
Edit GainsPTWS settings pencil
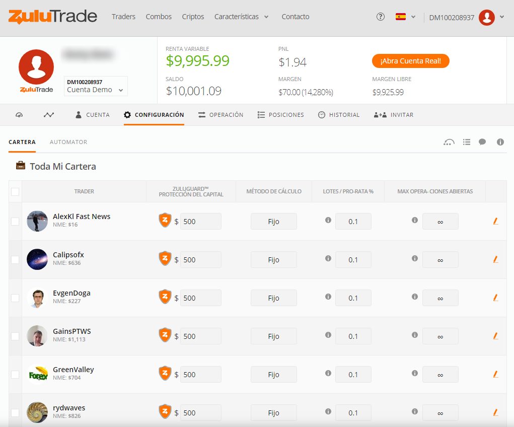[496, 336]
